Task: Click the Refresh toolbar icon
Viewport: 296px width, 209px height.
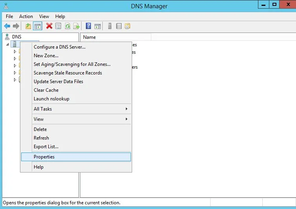Action: pyautogui.click(x=67, y=26)
